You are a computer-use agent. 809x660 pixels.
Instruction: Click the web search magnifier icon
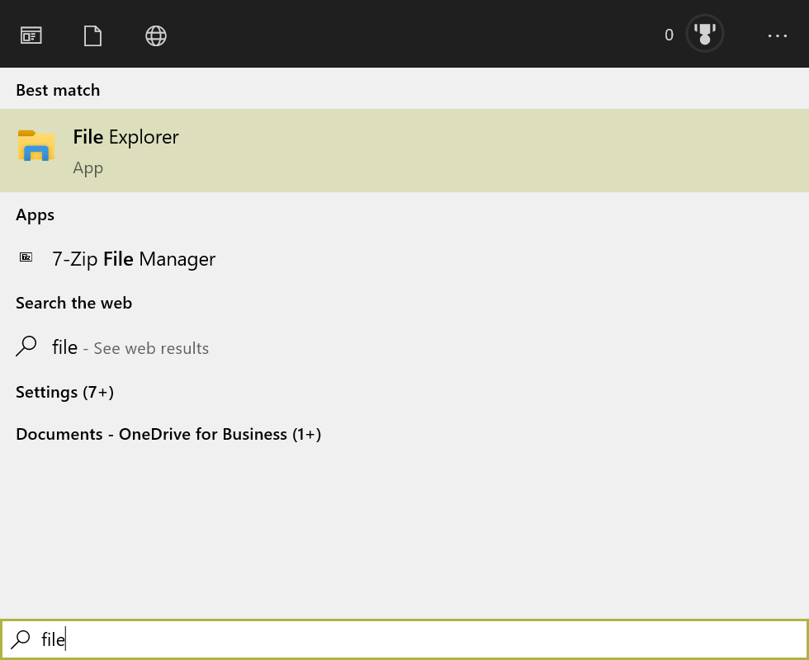26,346
